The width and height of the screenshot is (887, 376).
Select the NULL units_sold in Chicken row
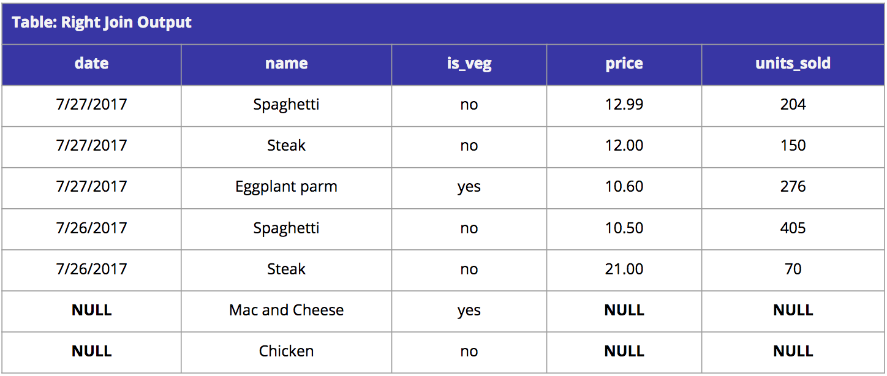coord(793,351)
